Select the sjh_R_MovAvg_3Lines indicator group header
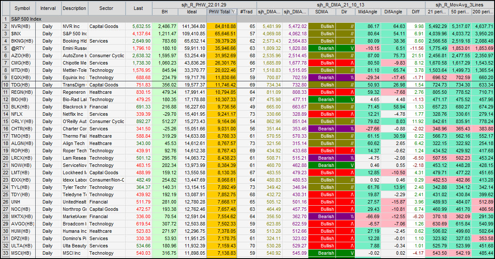The height and width of the screenshot is (259, 495). click(460, 5)
